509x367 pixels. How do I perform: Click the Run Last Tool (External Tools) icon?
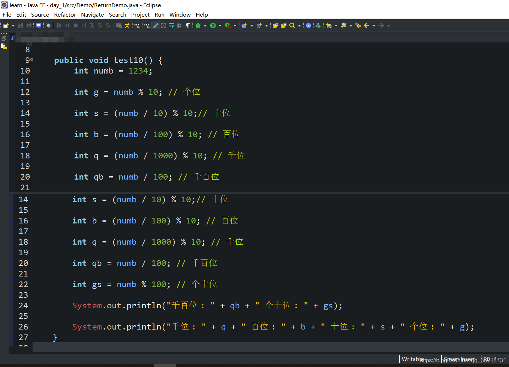click(228, 25)
